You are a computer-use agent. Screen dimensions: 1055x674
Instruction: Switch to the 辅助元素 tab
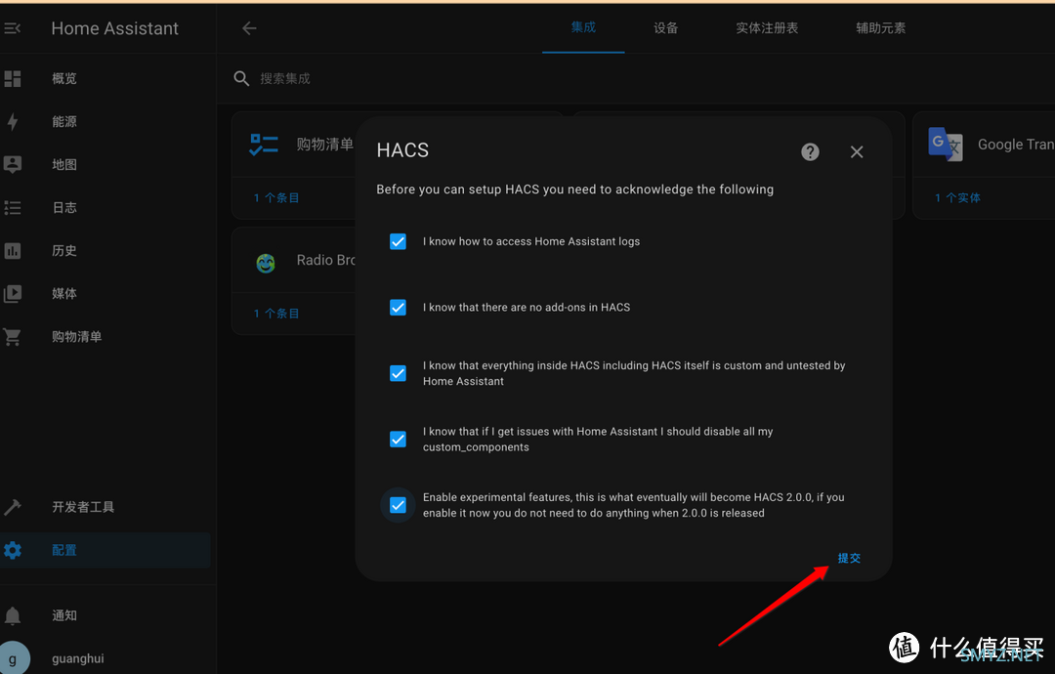coord(881,28)
